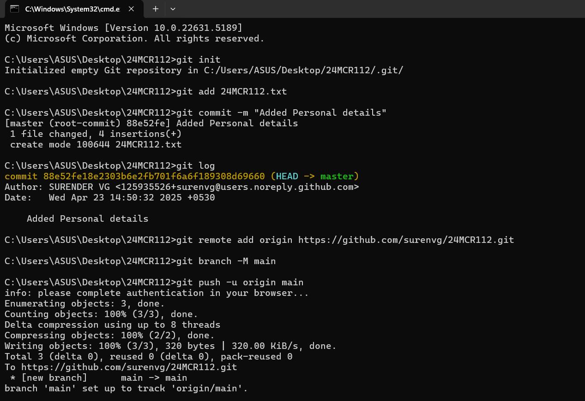Click the yellow commit hash 88e52fe18e23
Screen dimensions: 585x401
pyautogui.click(x=154, y=176)
